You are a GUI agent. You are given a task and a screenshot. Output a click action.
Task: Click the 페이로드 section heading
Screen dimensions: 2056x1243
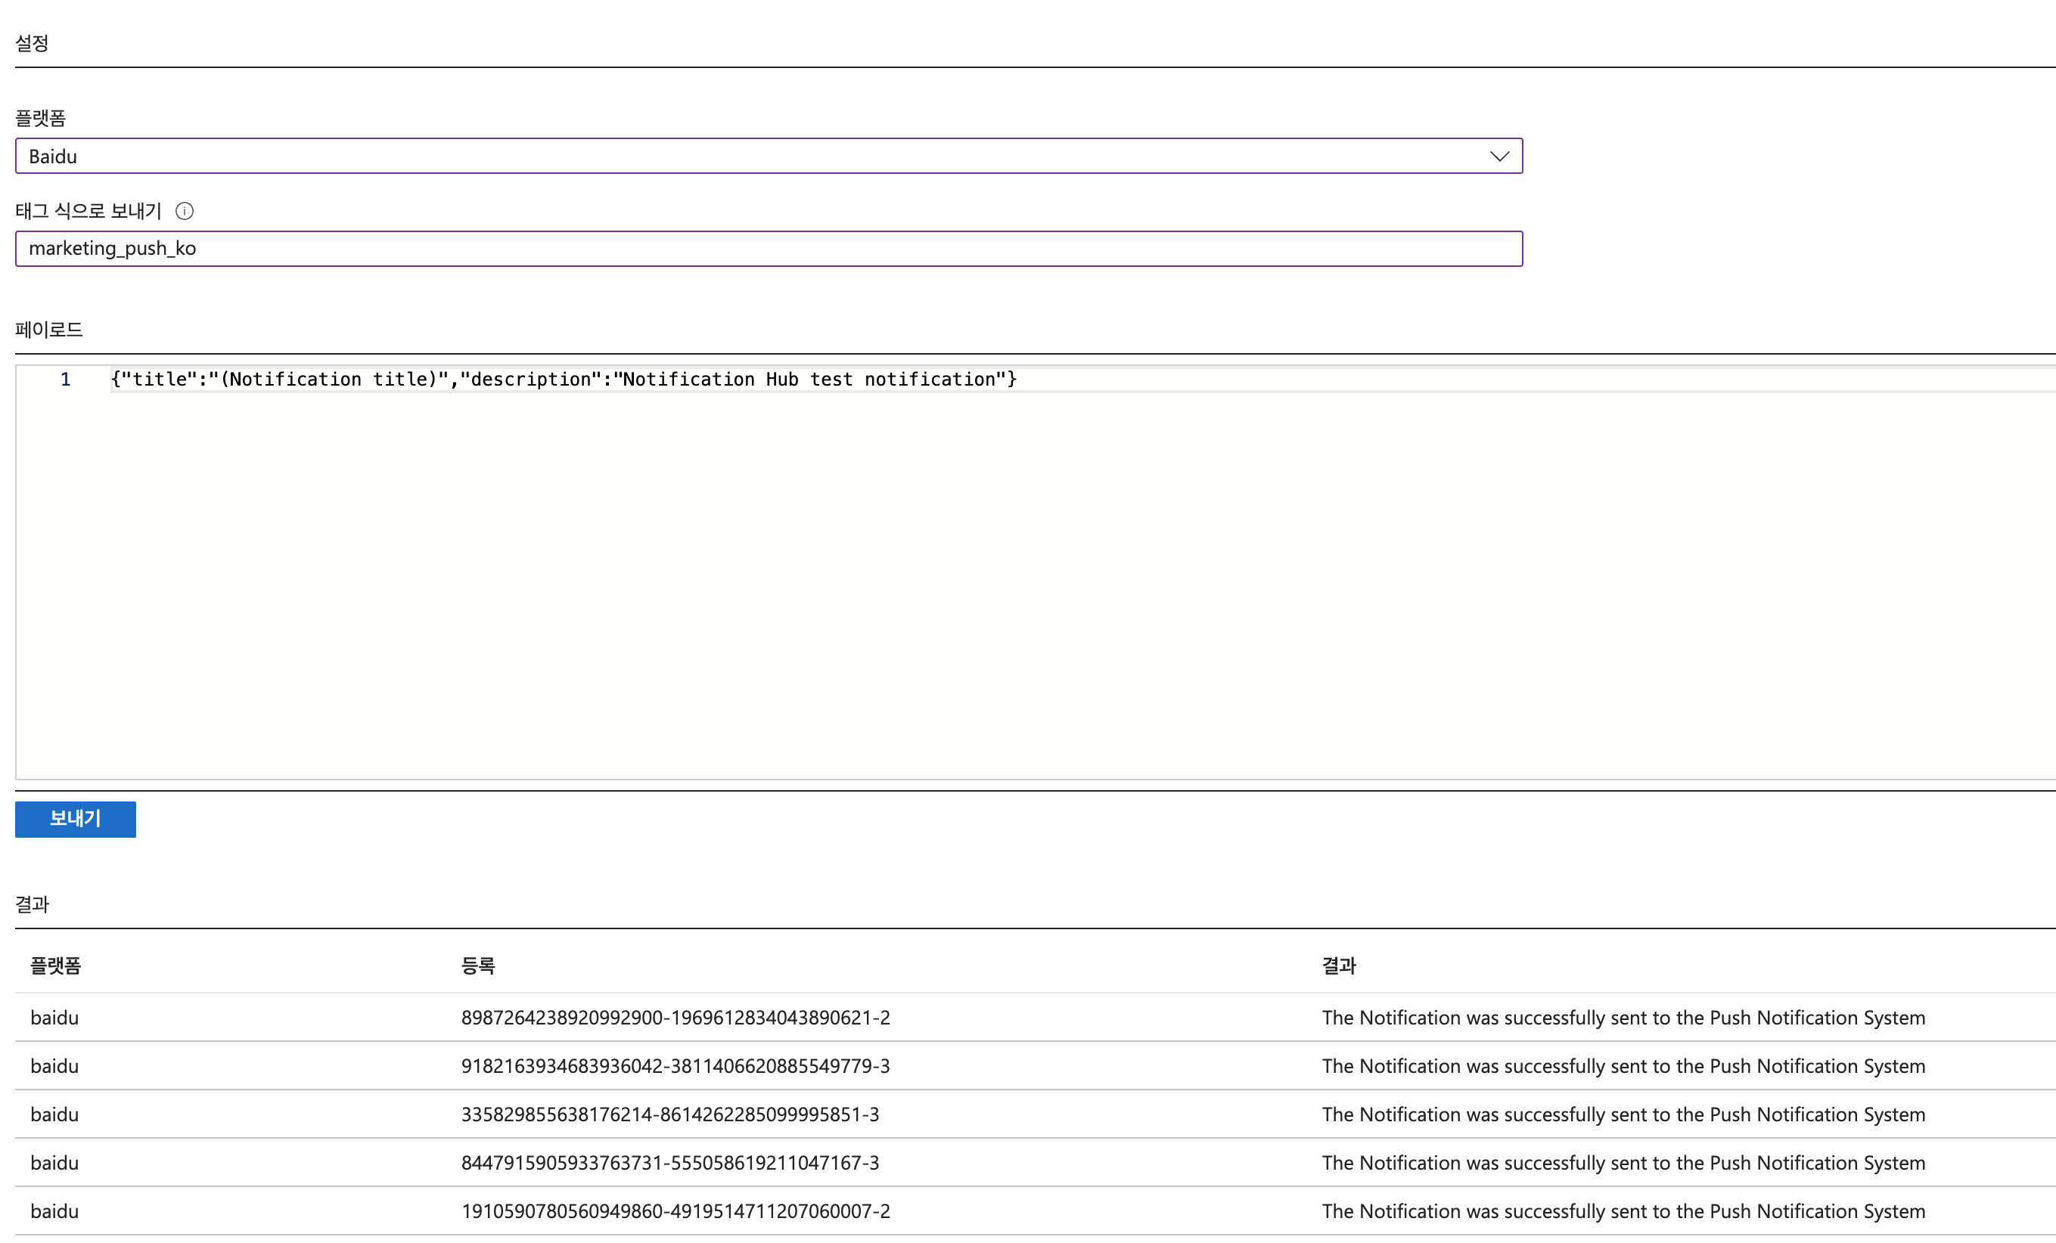[x=48, y=330]
